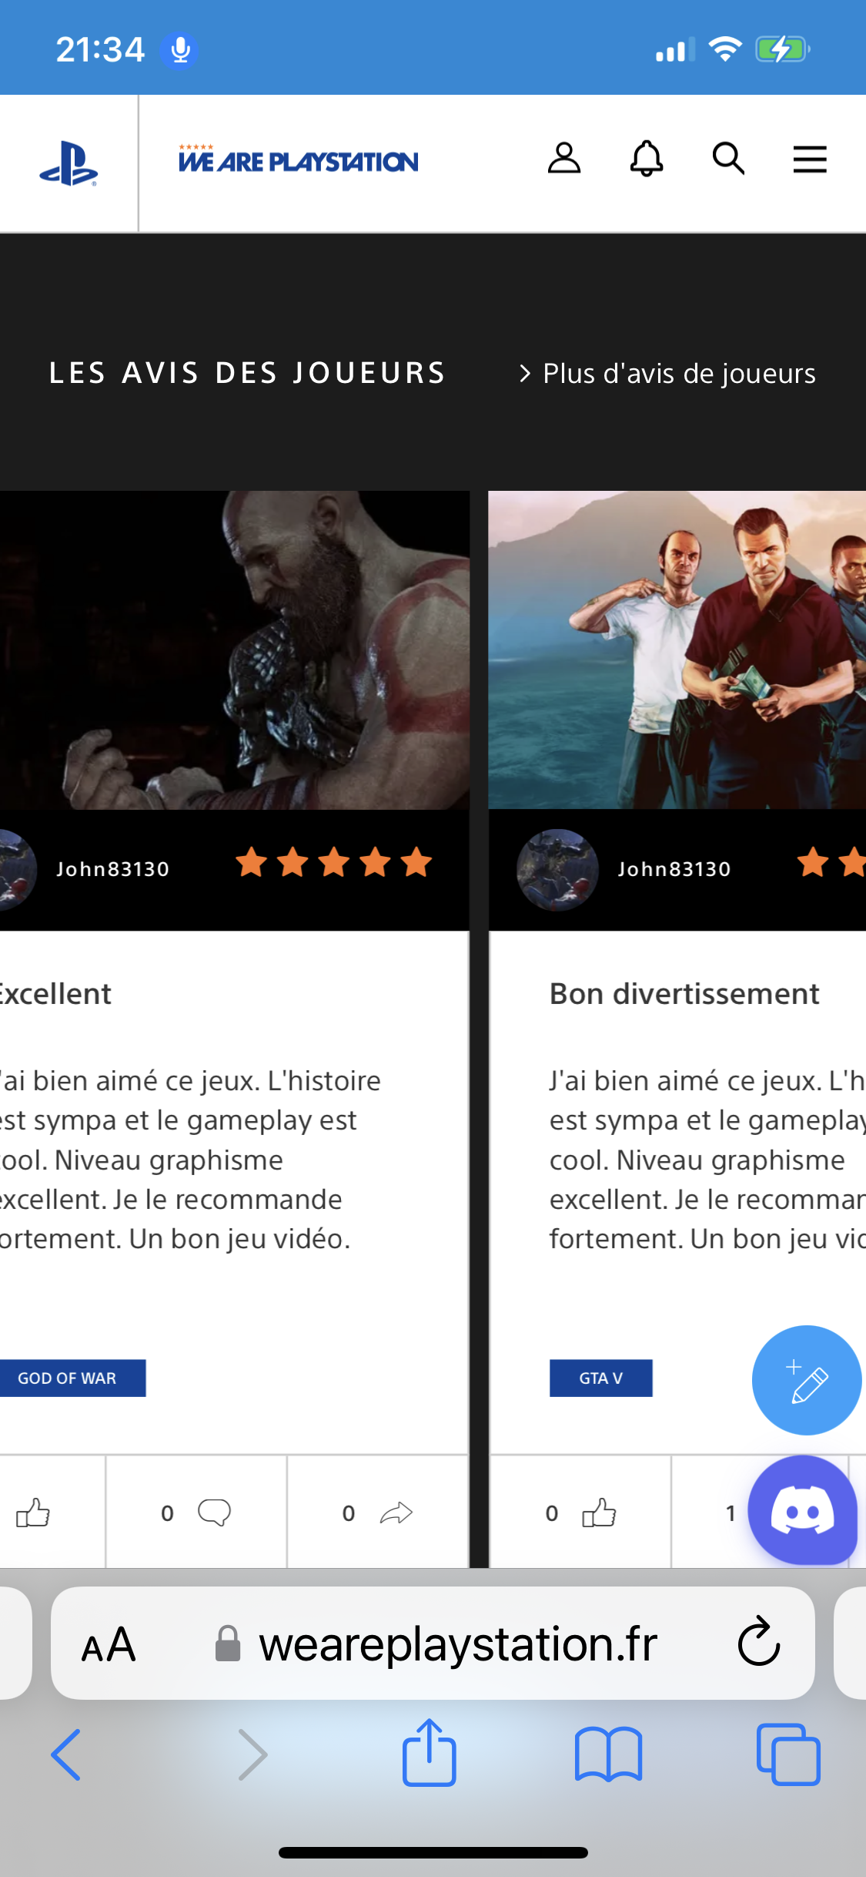Viewport: 866px width, 1877px height.
Task: Open Safari AA text size menu
Action: coord(109,1645)
